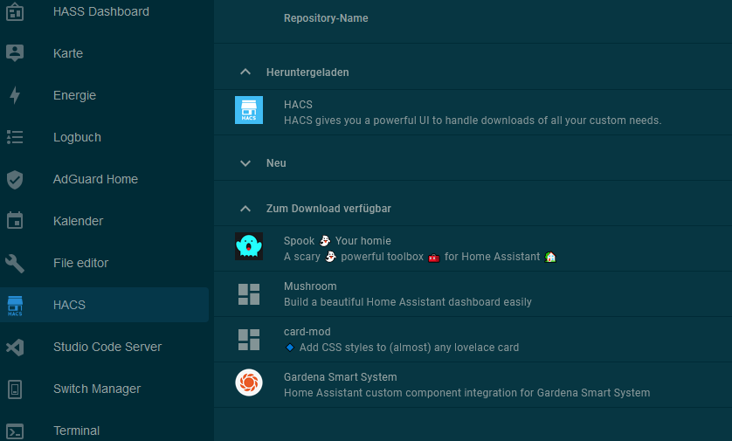Click the Switch Manager device icon
The image size is (732, 441).
coord(15,389)
